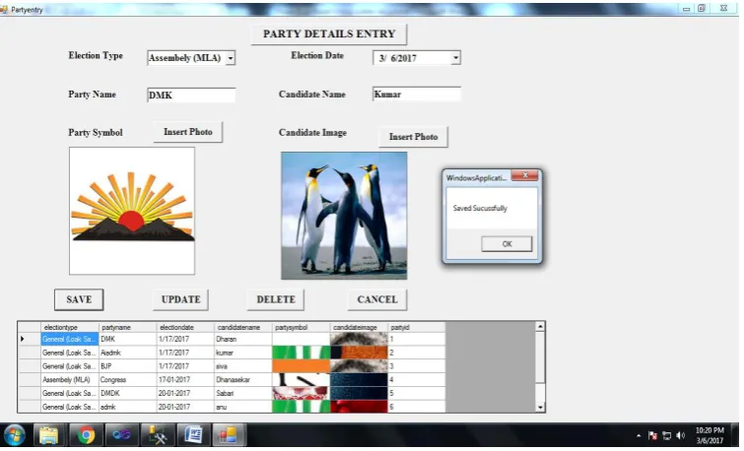Sort by partyname column header
Viewport: 744px width, 451px height.
(x=128, y=327)
